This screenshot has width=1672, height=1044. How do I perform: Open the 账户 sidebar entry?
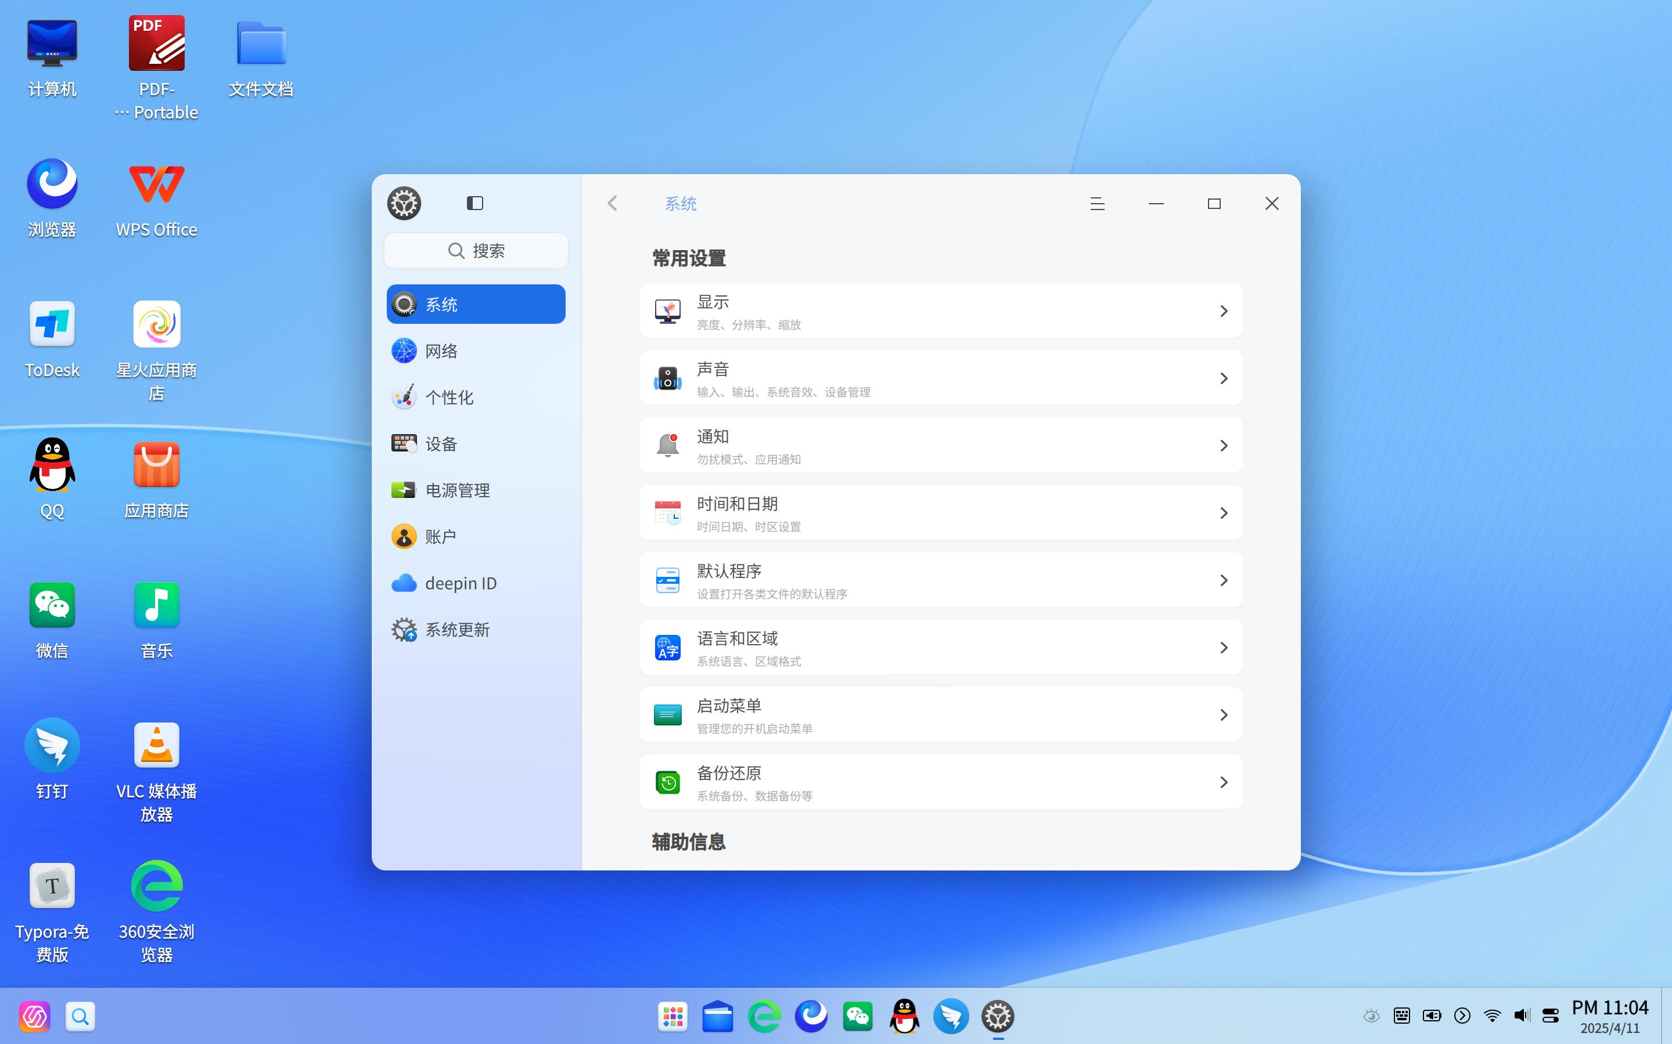(x=476, y=536)
